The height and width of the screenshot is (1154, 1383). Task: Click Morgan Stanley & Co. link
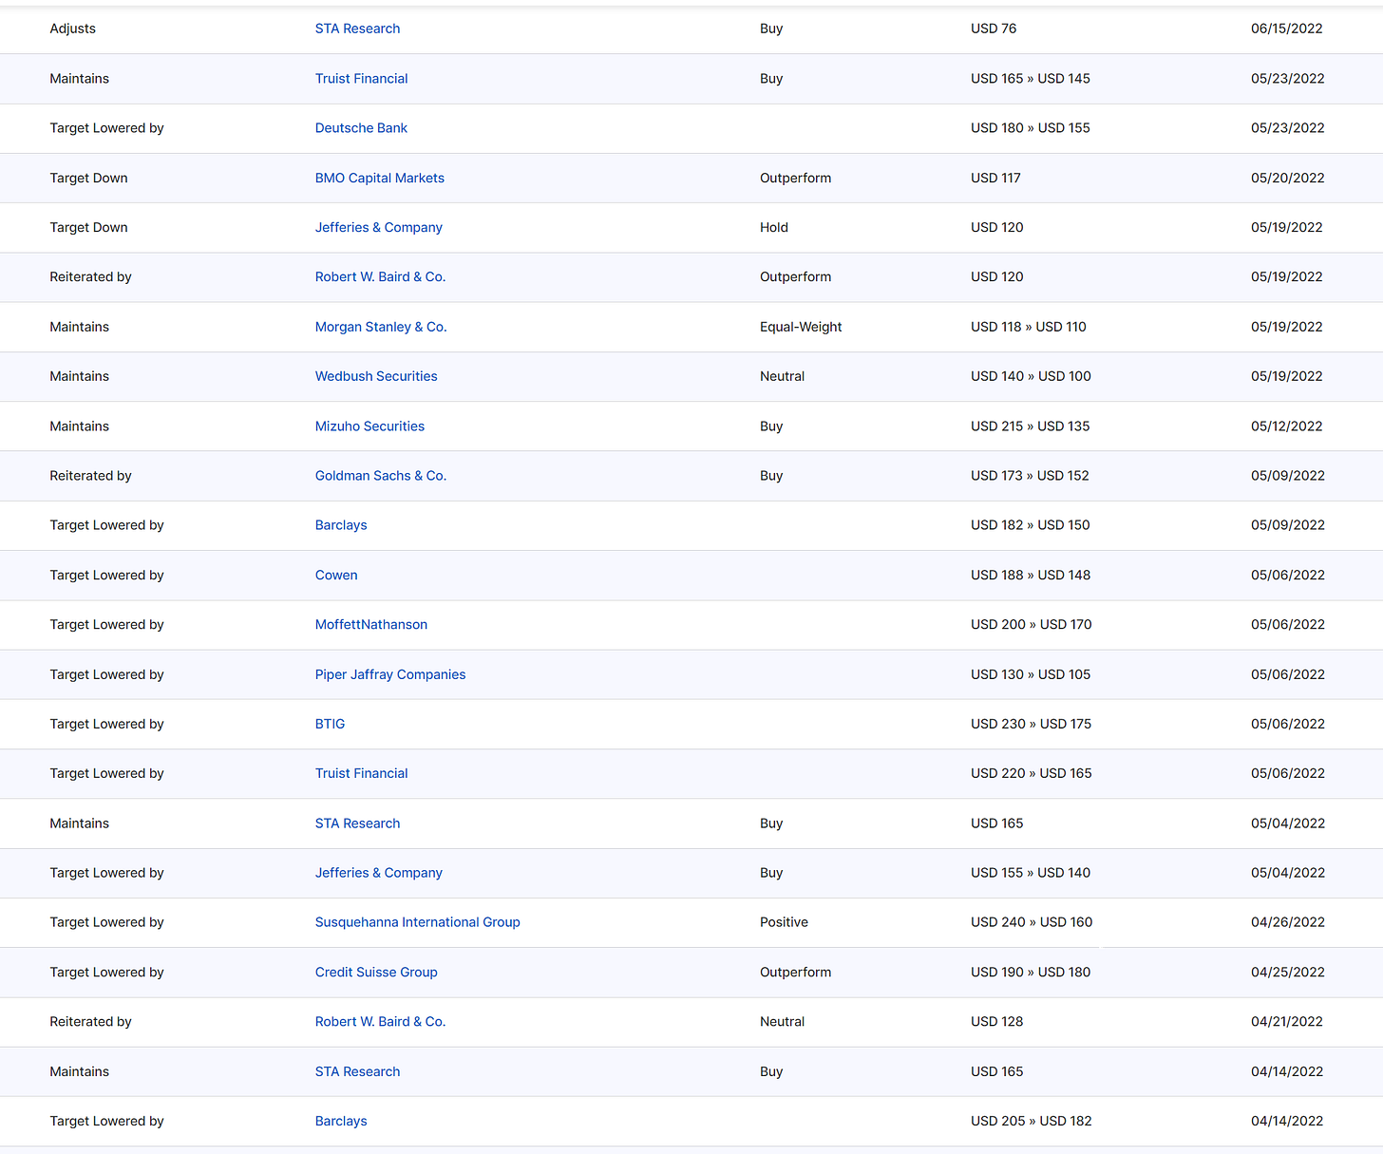pyautogui.click(x=381, y=327)
